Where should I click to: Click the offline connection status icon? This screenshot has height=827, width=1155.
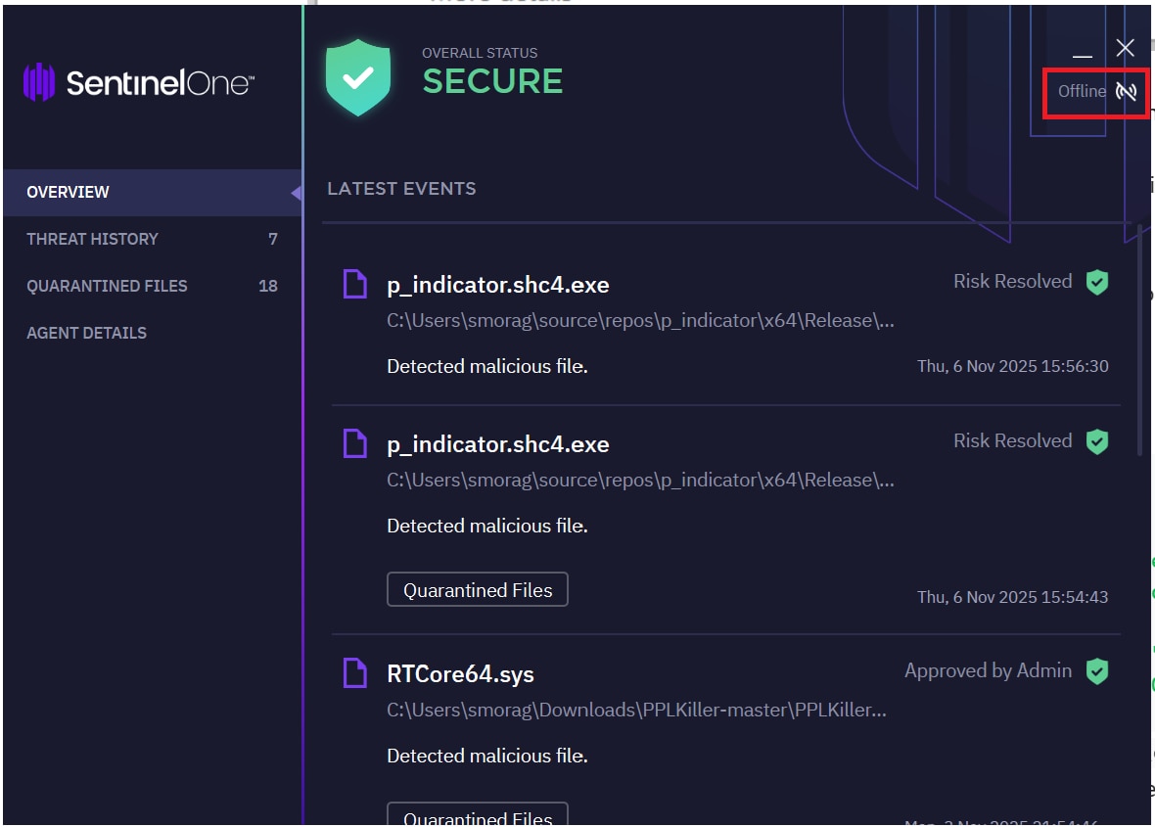(1126, 91)
